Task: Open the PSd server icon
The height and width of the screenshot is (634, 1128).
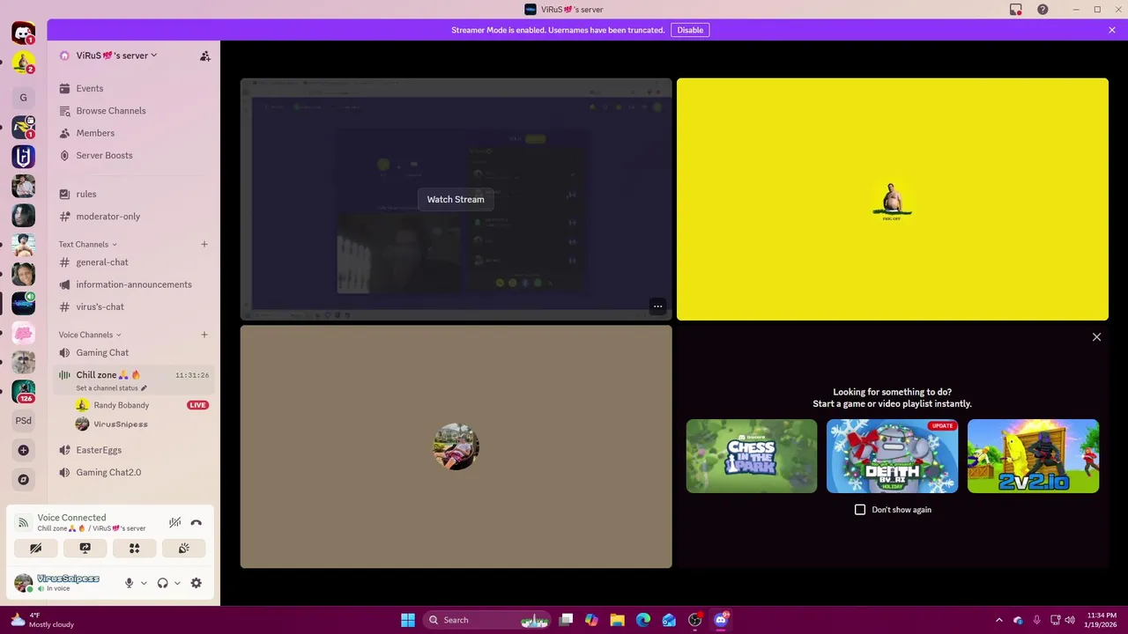Action: click(24, 420)
